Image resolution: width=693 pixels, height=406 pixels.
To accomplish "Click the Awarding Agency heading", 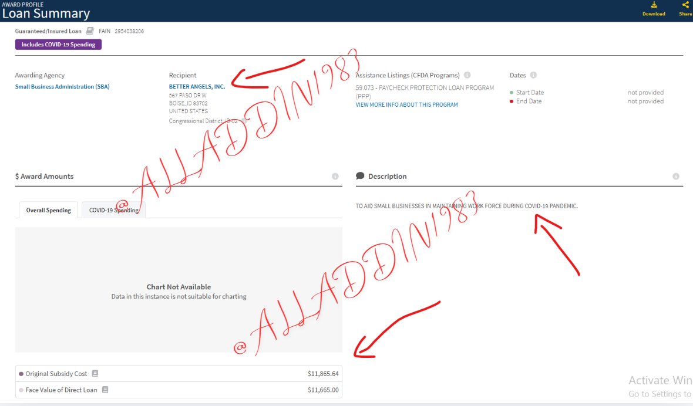I will click(x=40, y=75).
